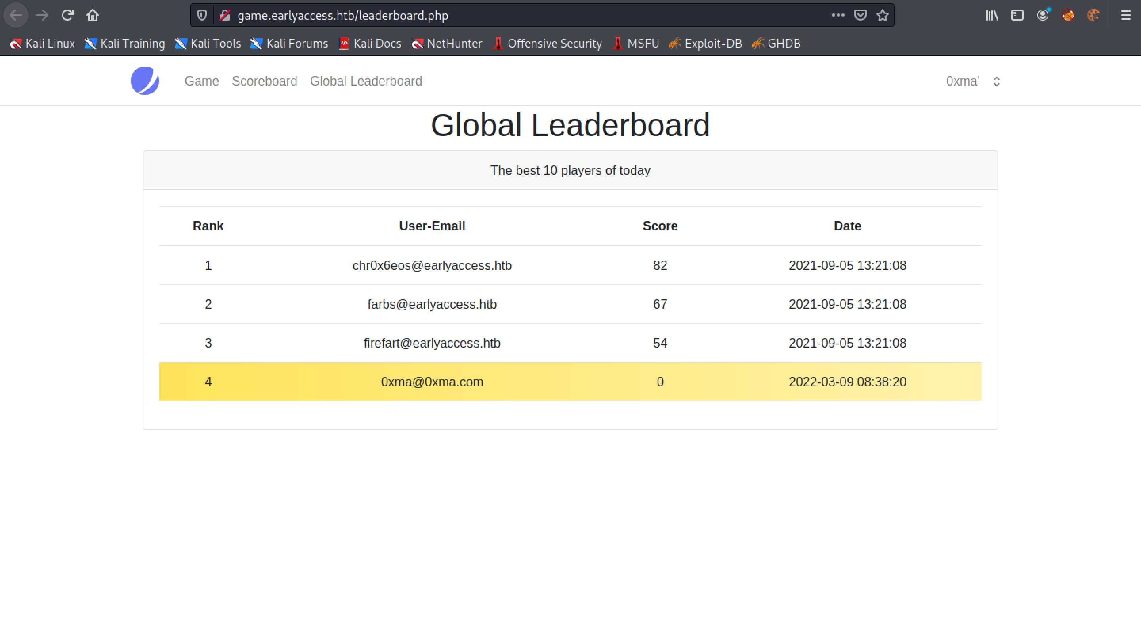
Task: Go to the browser Home page
Action: [93, 15]
